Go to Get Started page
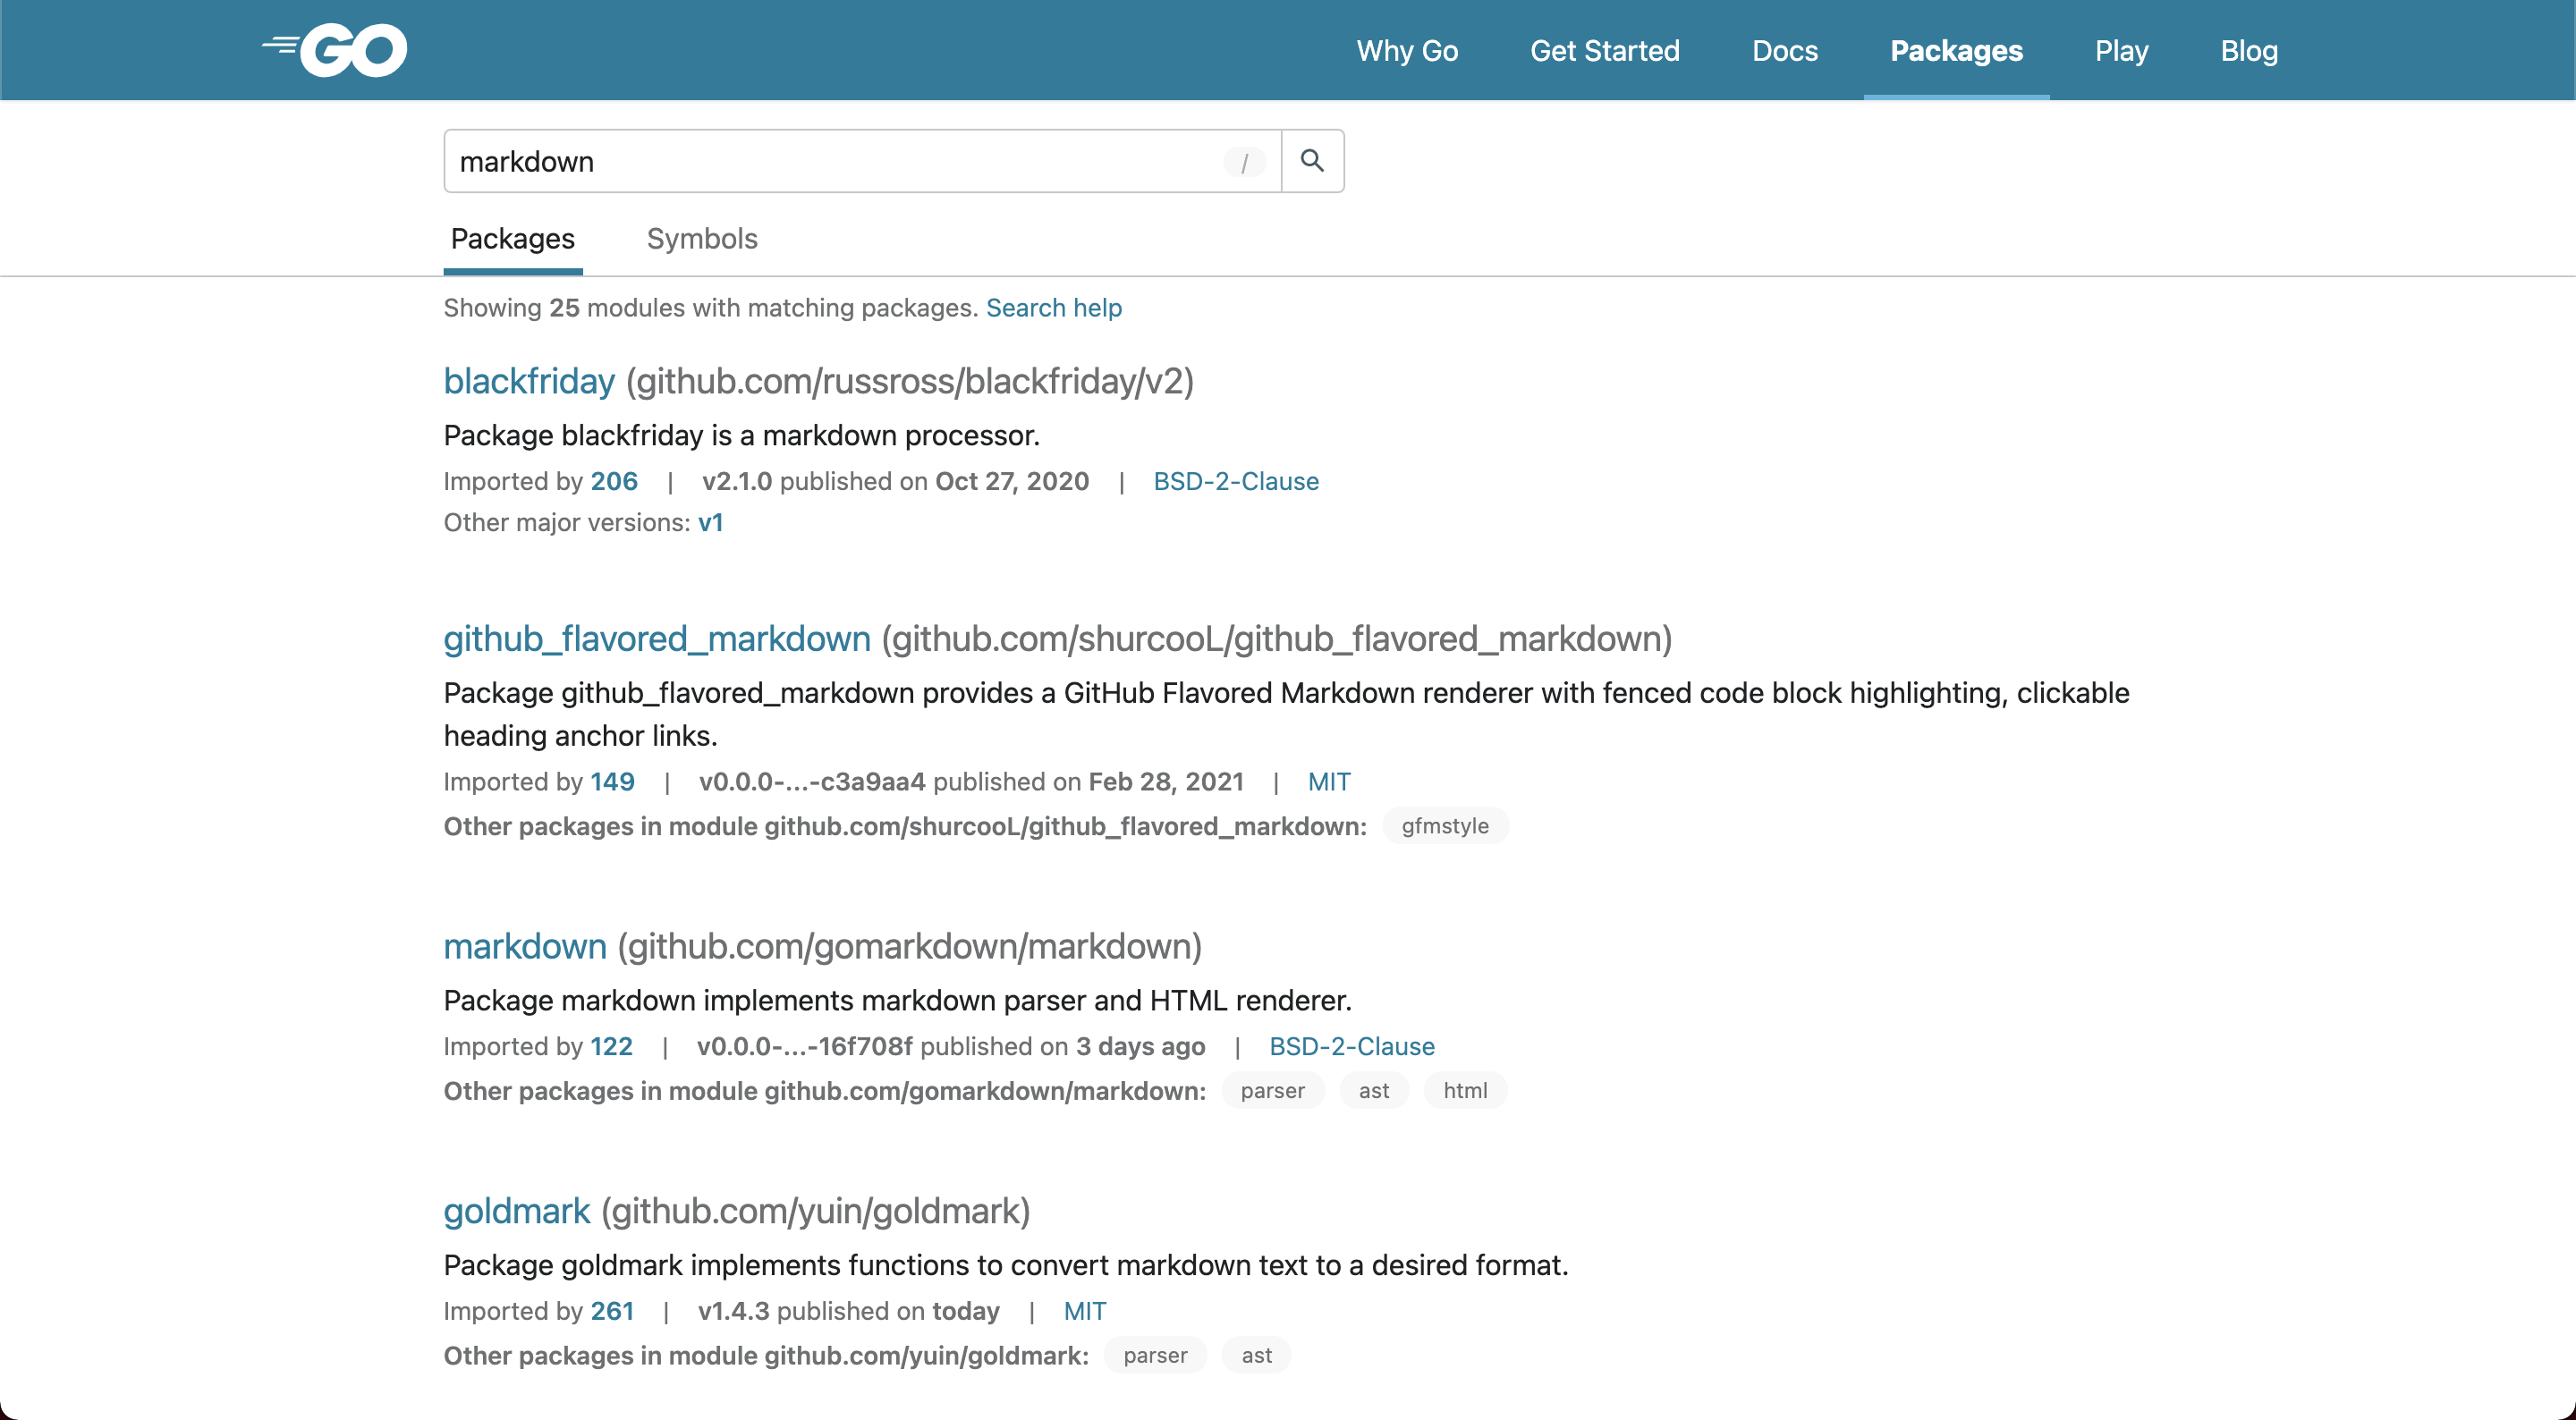This screenshot has height=1420, width=2576. (x=1604, y=50)
